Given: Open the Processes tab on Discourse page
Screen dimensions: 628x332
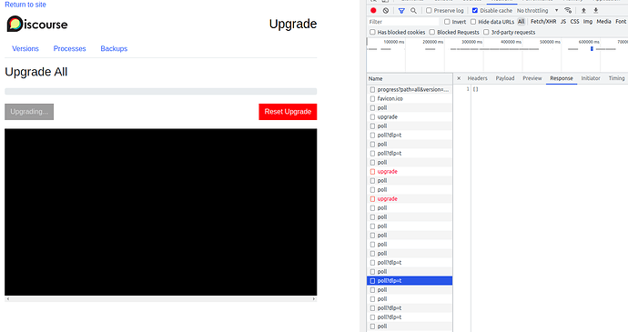Looking at the screenshot, I should (70, 48).
